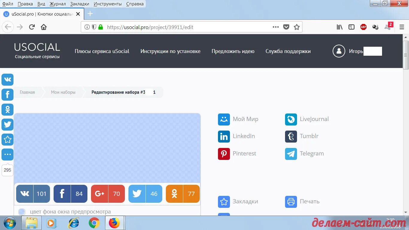Screen dimensions: 409x230
Task: Click the Odnoklassniki preview button with 77
Action: point(183,194)
